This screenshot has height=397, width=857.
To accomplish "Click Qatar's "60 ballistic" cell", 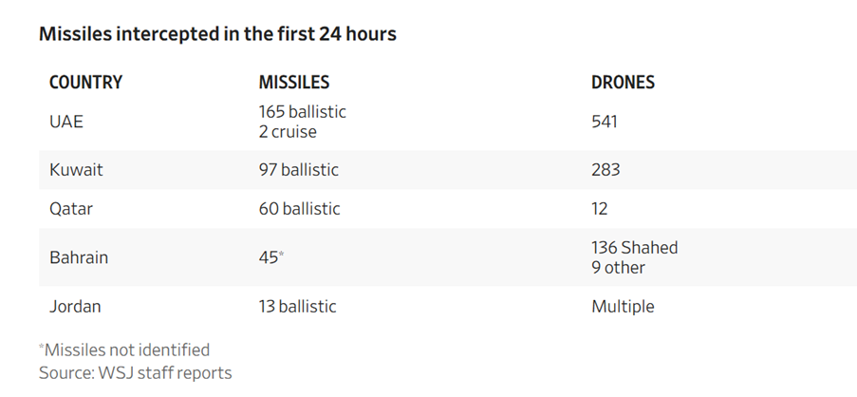I will click(299, 208).
